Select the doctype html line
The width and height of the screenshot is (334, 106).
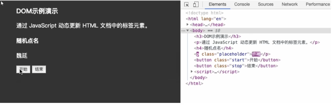click(x=204, y=13)
